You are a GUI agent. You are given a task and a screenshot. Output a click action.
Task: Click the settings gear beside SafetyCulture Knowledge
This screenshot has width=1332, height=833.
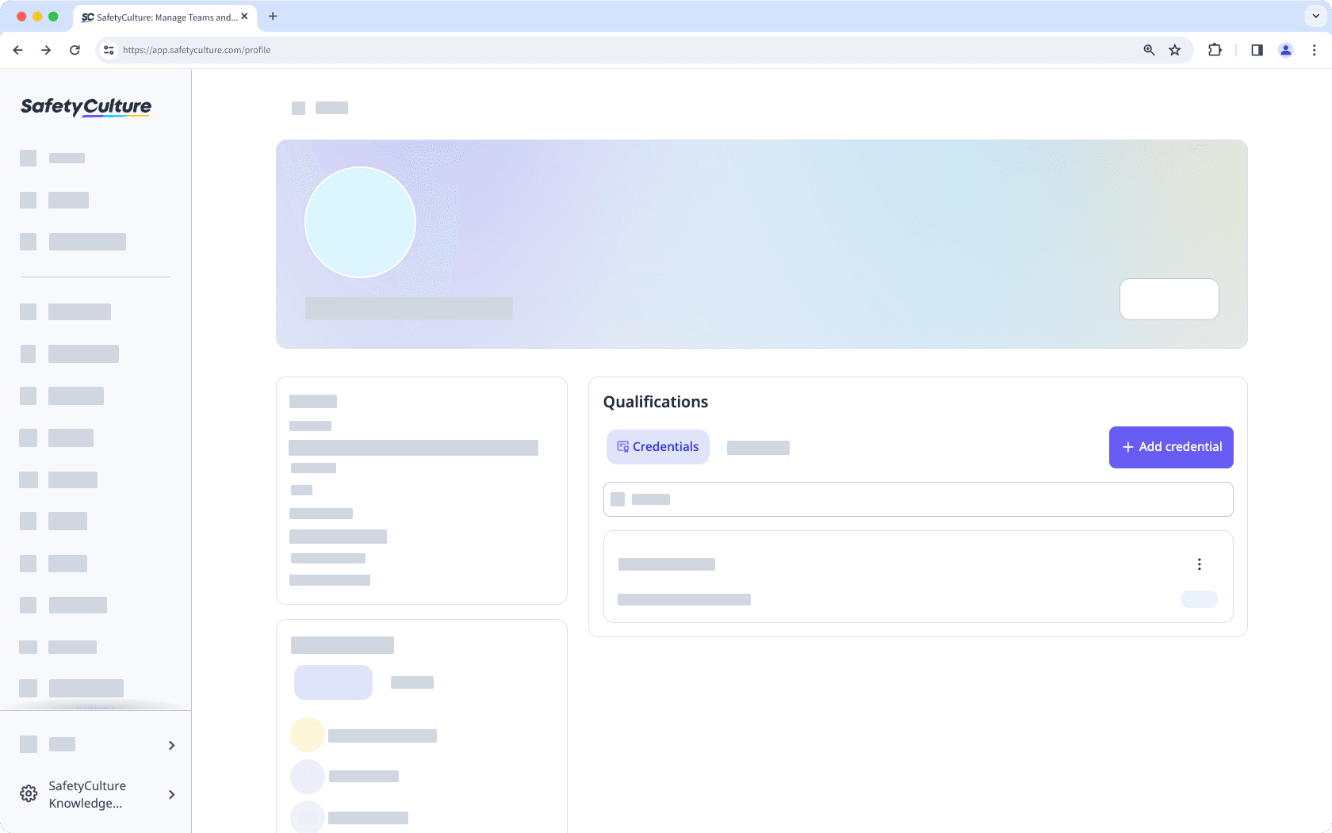(x=29, y=793)
